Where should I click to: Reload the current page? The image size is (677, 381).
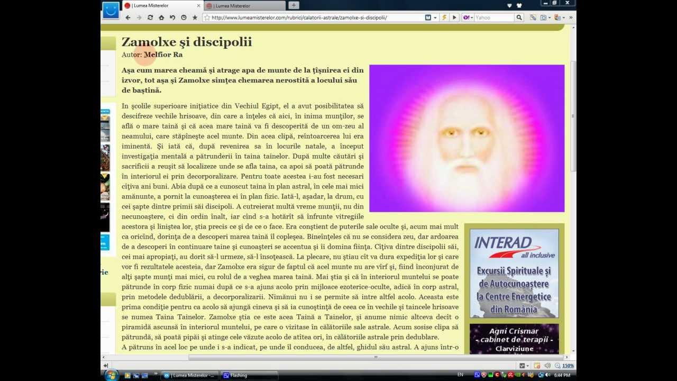click(x=150, y=17)
